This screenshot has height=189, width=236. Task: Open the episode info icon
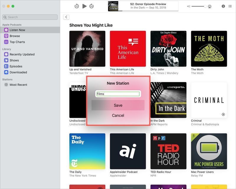point(223,6)
